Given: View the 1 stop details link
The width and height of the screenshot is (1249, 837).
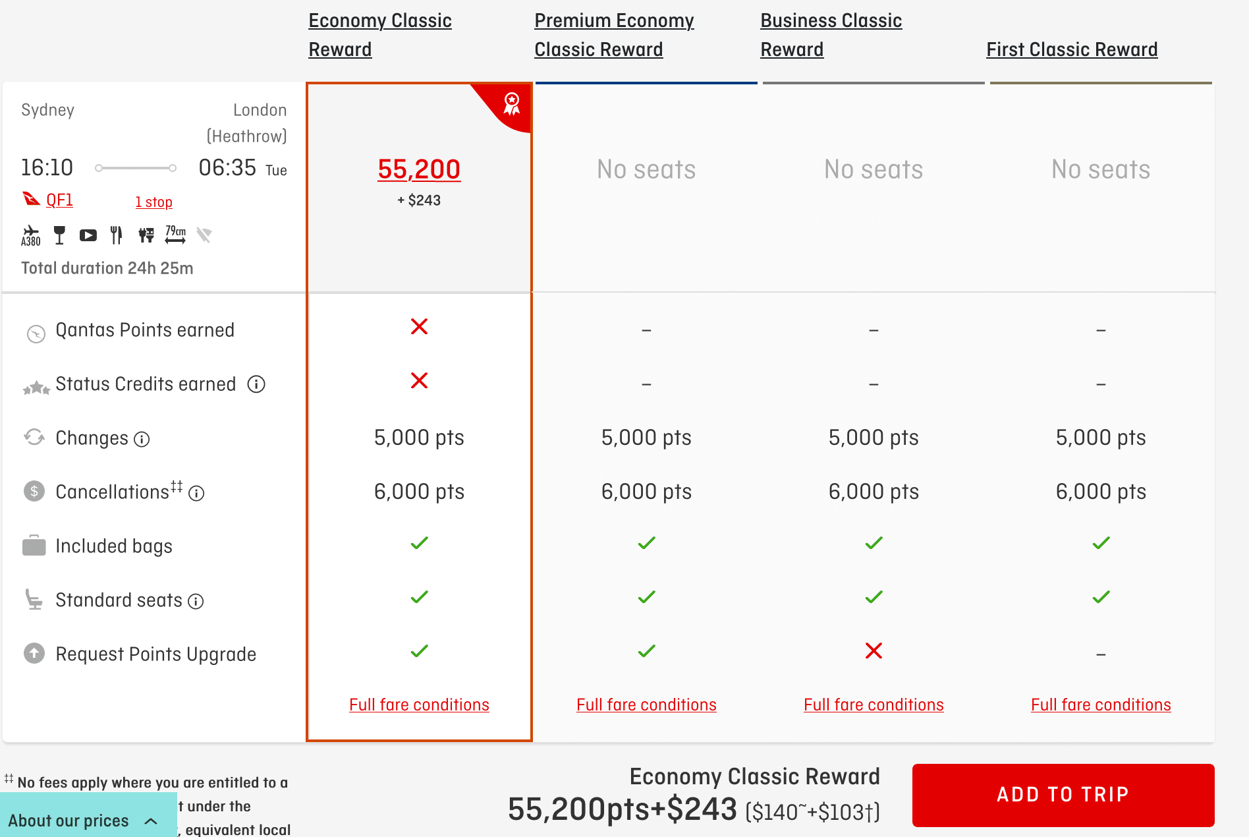Looking at the screenshot, I should point(153,202).
